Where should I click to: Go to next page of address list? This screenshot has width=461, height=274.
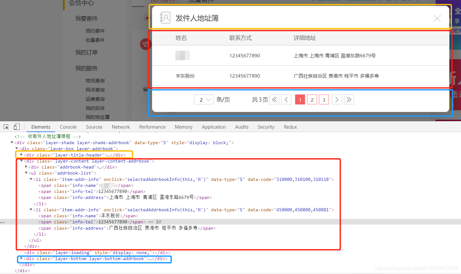click(337, 100)
